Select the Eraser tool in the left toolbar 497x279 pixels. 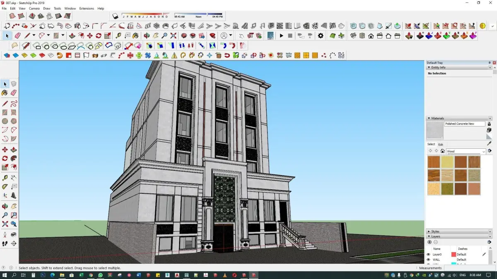[14, 93]
